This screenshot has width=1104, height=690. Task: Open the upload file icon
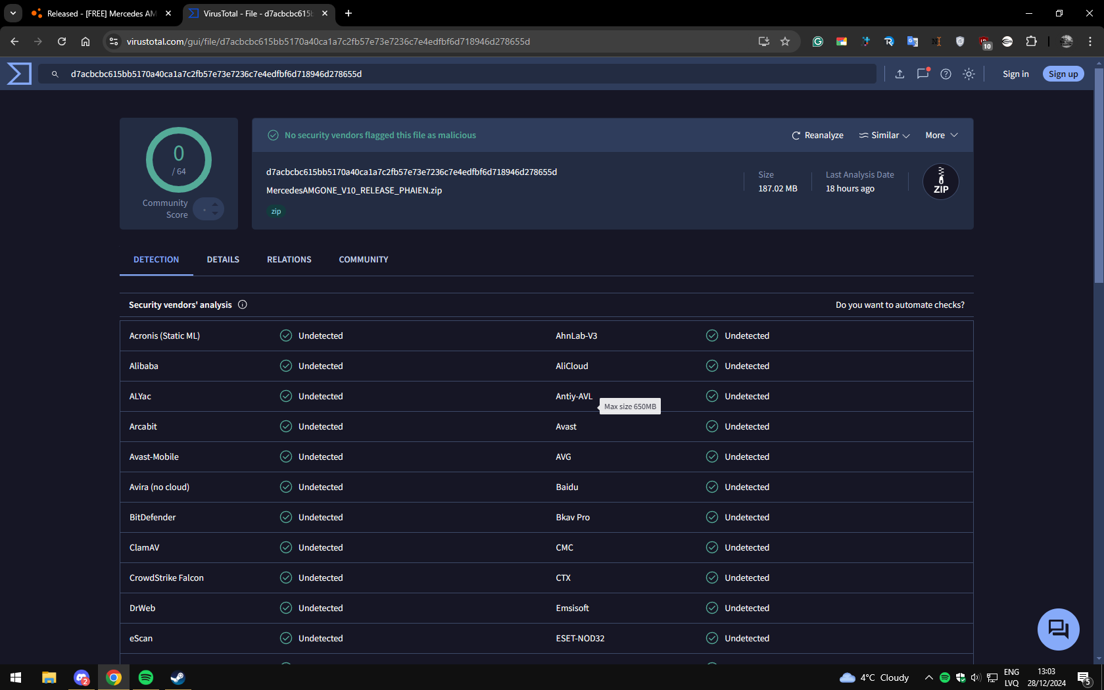[x=900, y=74]
